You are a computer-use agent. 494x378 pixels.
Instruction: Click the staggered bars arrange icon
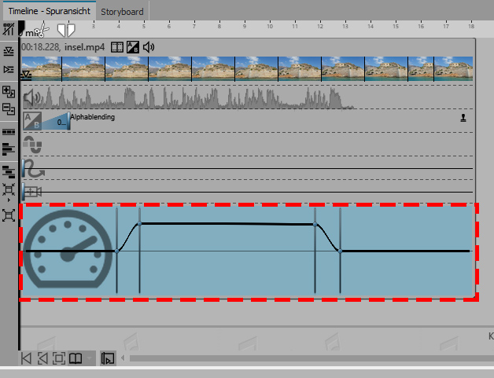[x=9, y=172]
